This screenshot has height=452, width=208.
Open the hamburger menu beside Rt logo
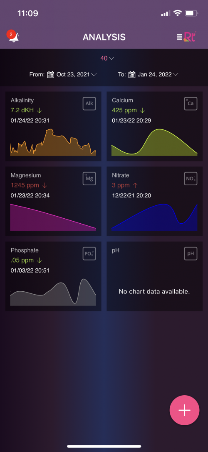(179, 37)
